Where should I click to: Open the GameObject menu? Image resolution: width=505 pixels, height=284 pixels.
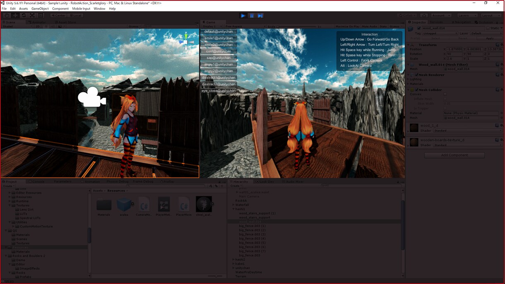point(40,9)
